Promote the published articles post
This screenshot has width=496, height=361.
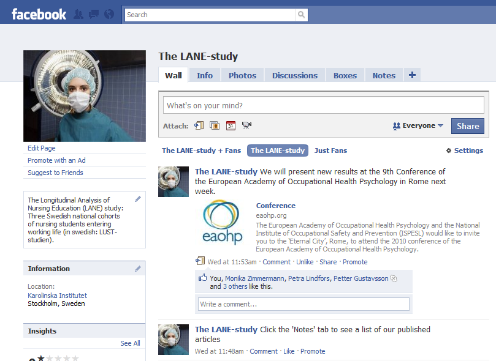click(313, 351)
